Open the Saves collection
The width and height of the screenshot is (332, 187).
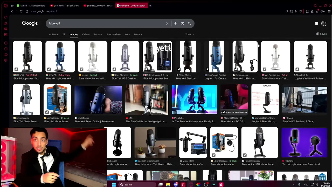[321, 34]
